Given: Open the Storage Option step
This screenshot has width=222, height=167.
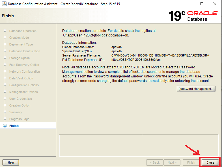Looking at the screenshot, I should (19, 58).
